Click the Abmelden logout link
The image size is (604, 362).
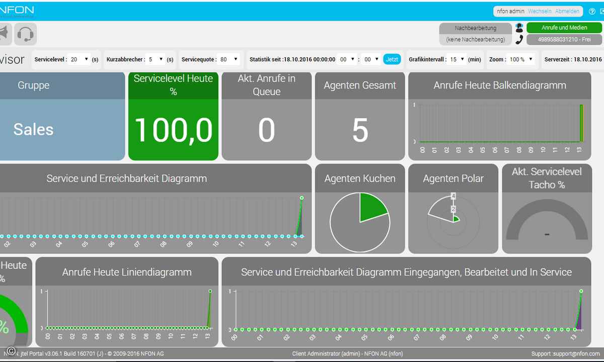point(567,11)
